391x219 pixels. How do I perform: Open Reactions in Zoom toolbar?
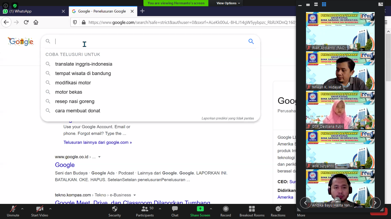278,211
